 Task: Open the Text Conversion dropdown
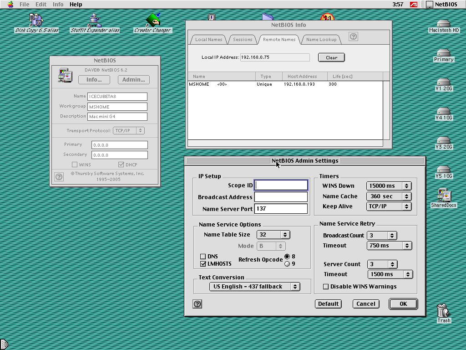point(255,286)
